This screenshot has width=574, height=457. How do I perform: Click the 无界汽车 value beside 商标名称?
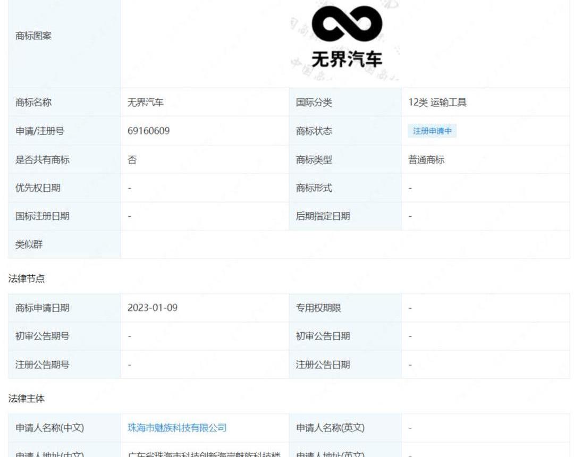click(x=145, y=103)
